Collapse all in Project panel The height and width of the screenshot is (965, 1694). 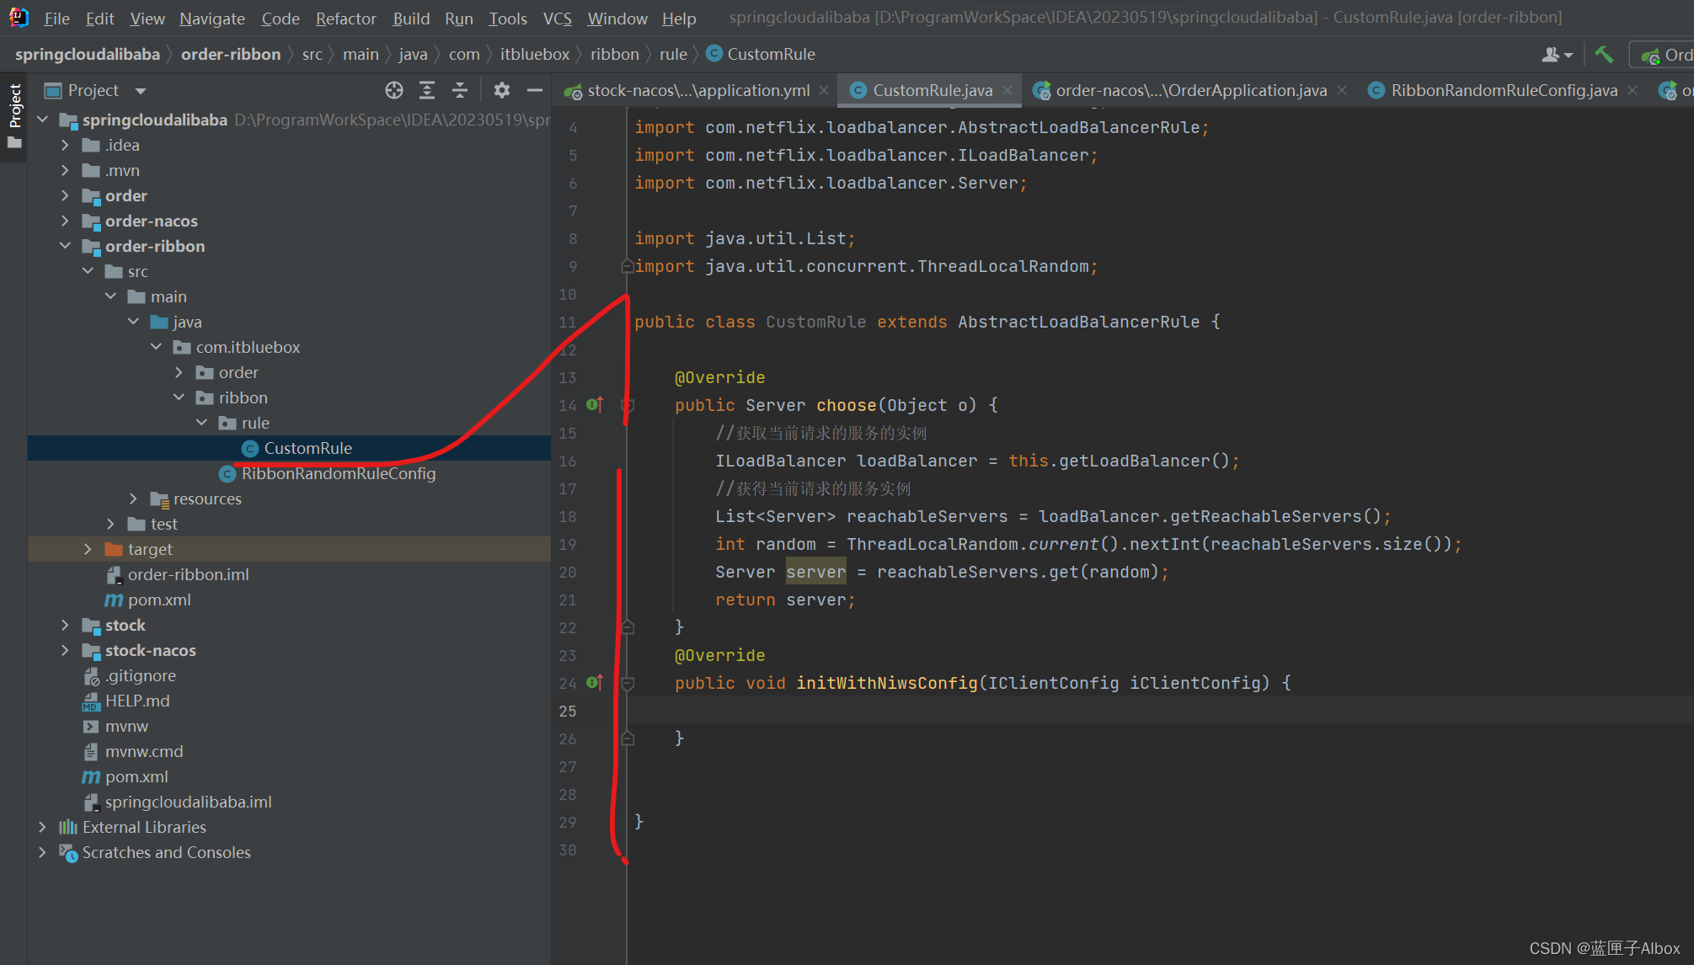(x=460, y=90)
